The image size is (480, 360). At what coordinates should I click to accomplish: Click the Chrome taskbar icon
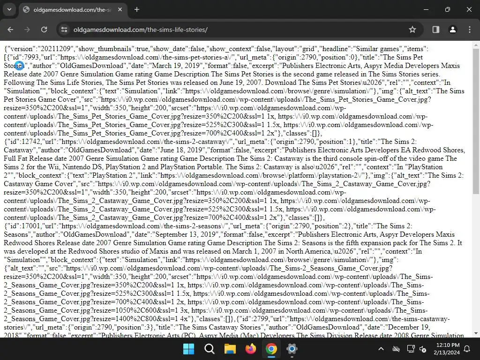271,349
